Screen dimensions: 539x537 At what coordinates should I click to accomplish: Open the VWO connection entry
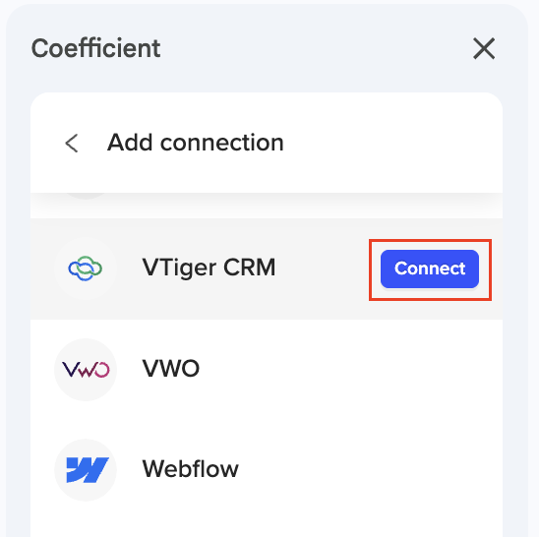click(267, 370)
